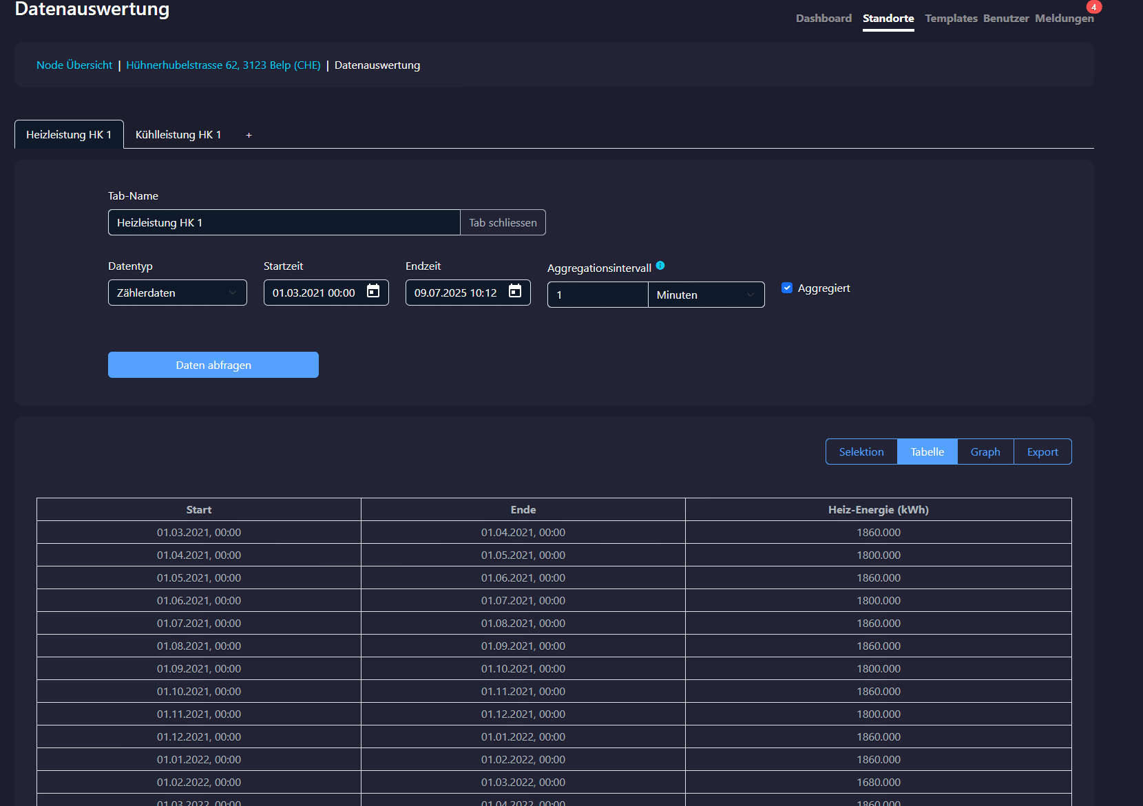Image resolution: width=1143 pixels, height=806 pixels.
Task: Select the Heizleistung HK 1 tab
Action: pos(69,135)
